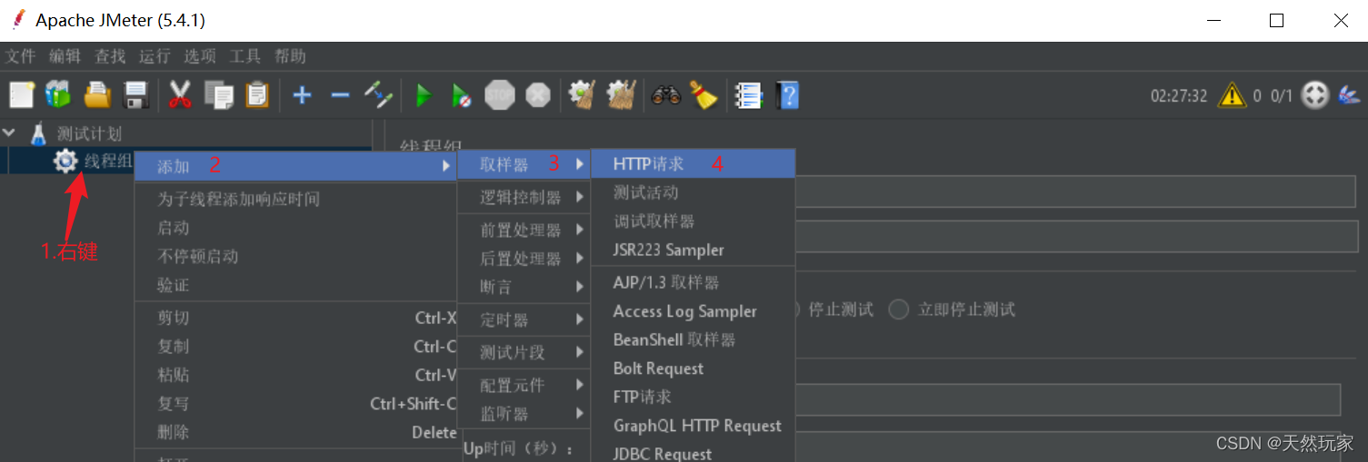Click the Open file folder icon
Viewport: 1368px width, 462px height.
tap(97, 94)
